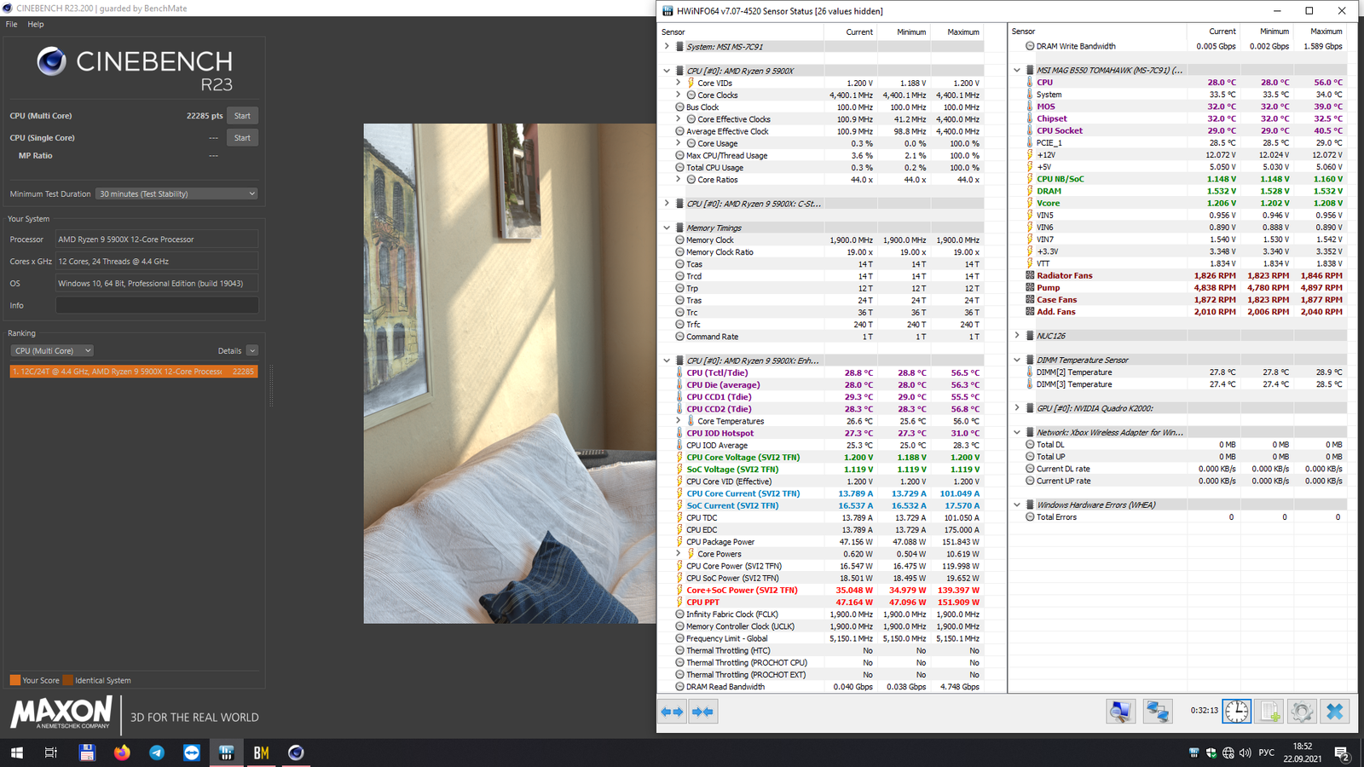1364x767 pixels.
Task: Expand the GPU NVIDIA Quadro K2000 group
Action: [x=1017, y=408]
